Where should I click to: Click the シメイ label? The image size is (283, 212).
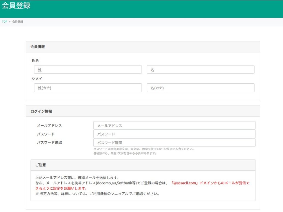pos(37,79)
